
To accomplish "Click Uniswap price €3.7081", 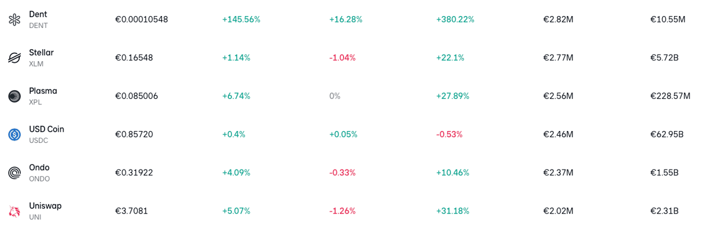I will pos(132,211).
